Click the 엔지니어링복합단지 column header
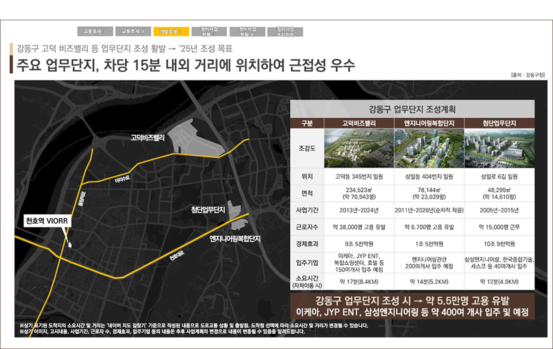The width and height of the screenshot is (553, 349). pos(429,123)
